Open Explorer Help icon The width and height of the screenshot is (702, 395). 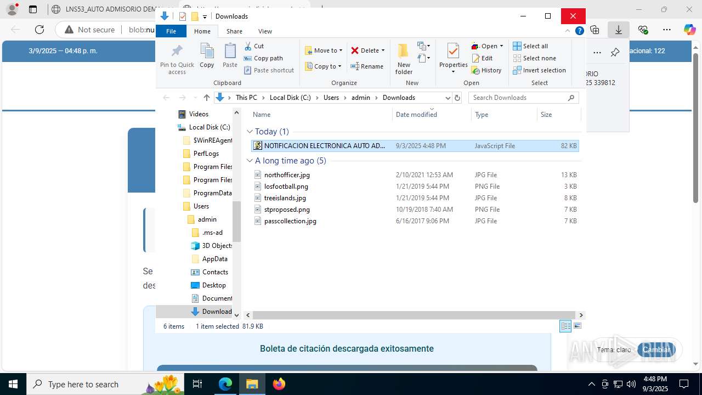click(x=579, y=31)
